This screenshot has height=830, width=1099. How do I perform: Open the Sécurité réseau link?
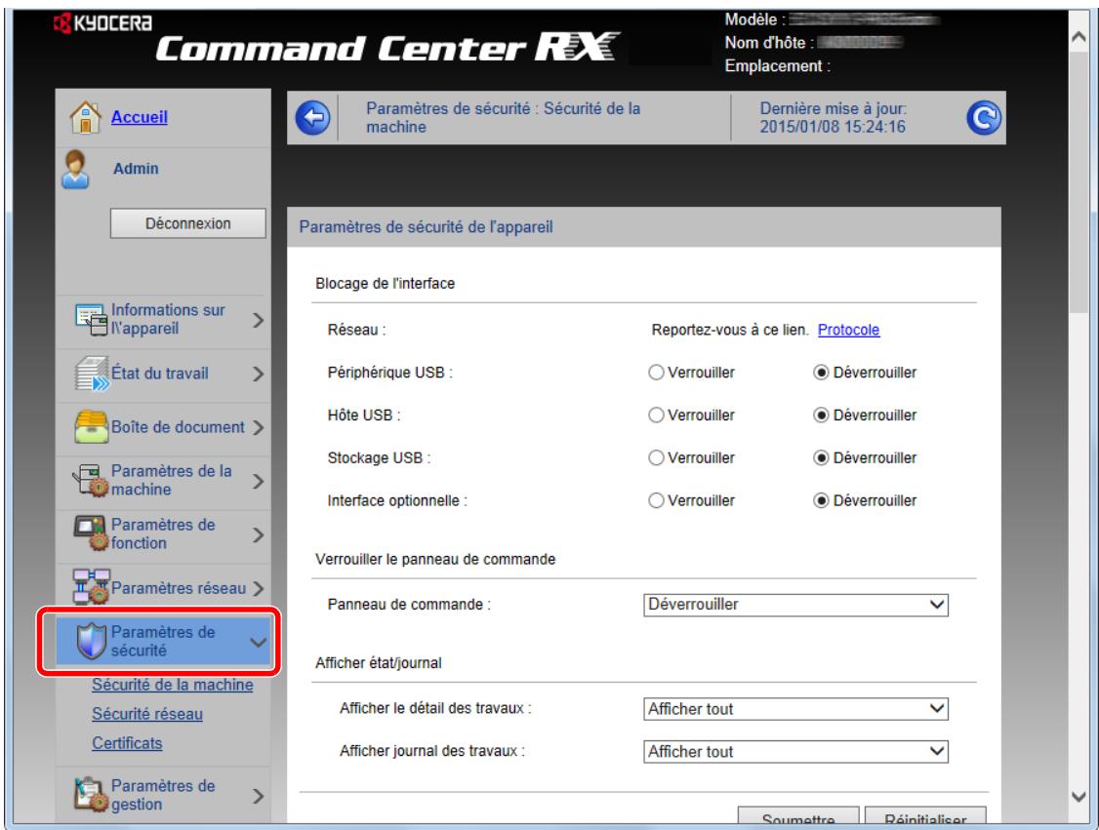pos(147,714)
